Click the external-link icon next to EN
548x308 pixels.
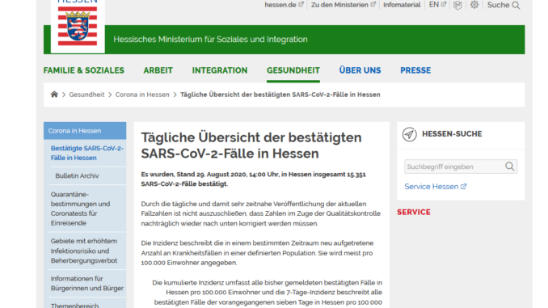click(444, 5)
